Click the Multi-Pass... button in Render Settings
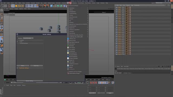This screenshot has height=97, width=173. [36, 66]
